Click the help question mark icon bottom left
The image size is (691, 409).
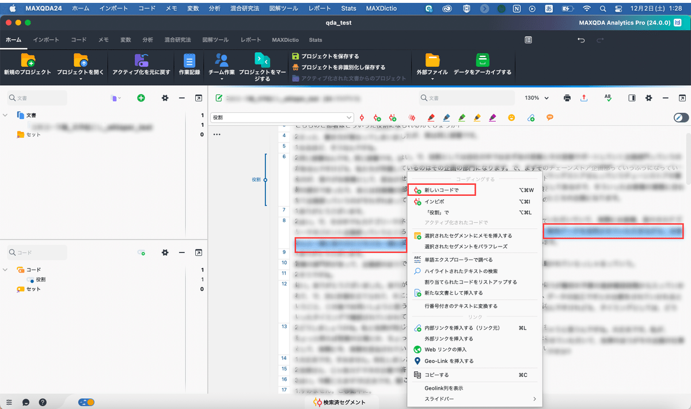coord(43,402)
